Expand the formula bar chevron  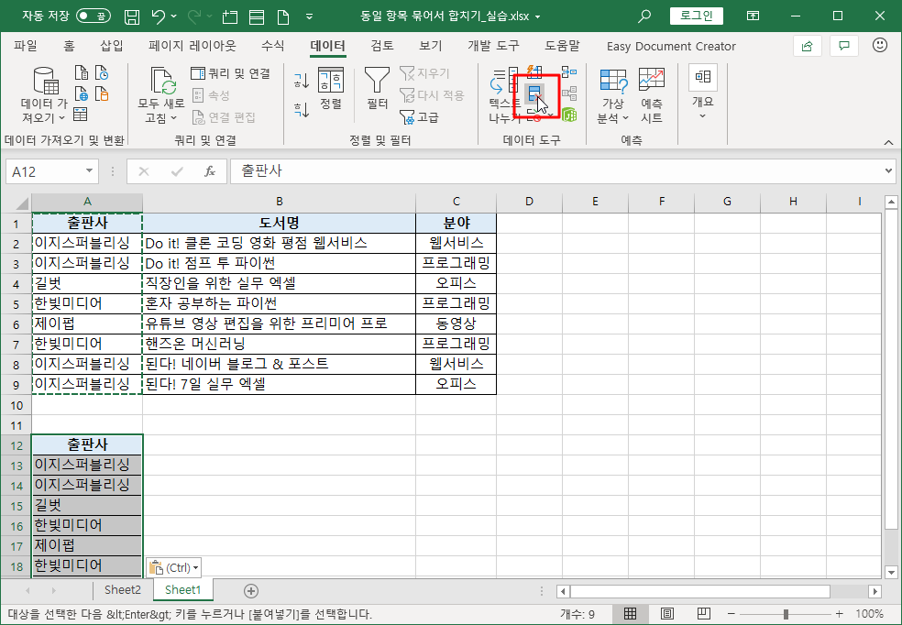tap(890, 170)
